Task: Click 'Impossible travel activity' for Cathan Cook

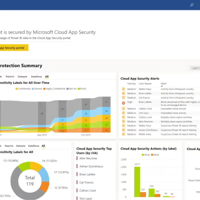Action: [x=173, y=109]
